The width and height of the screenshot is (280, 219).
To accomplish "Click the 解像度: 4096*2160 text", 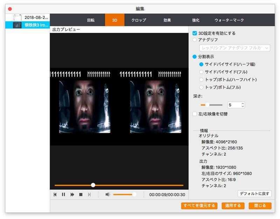I will (x=219, y=142).
